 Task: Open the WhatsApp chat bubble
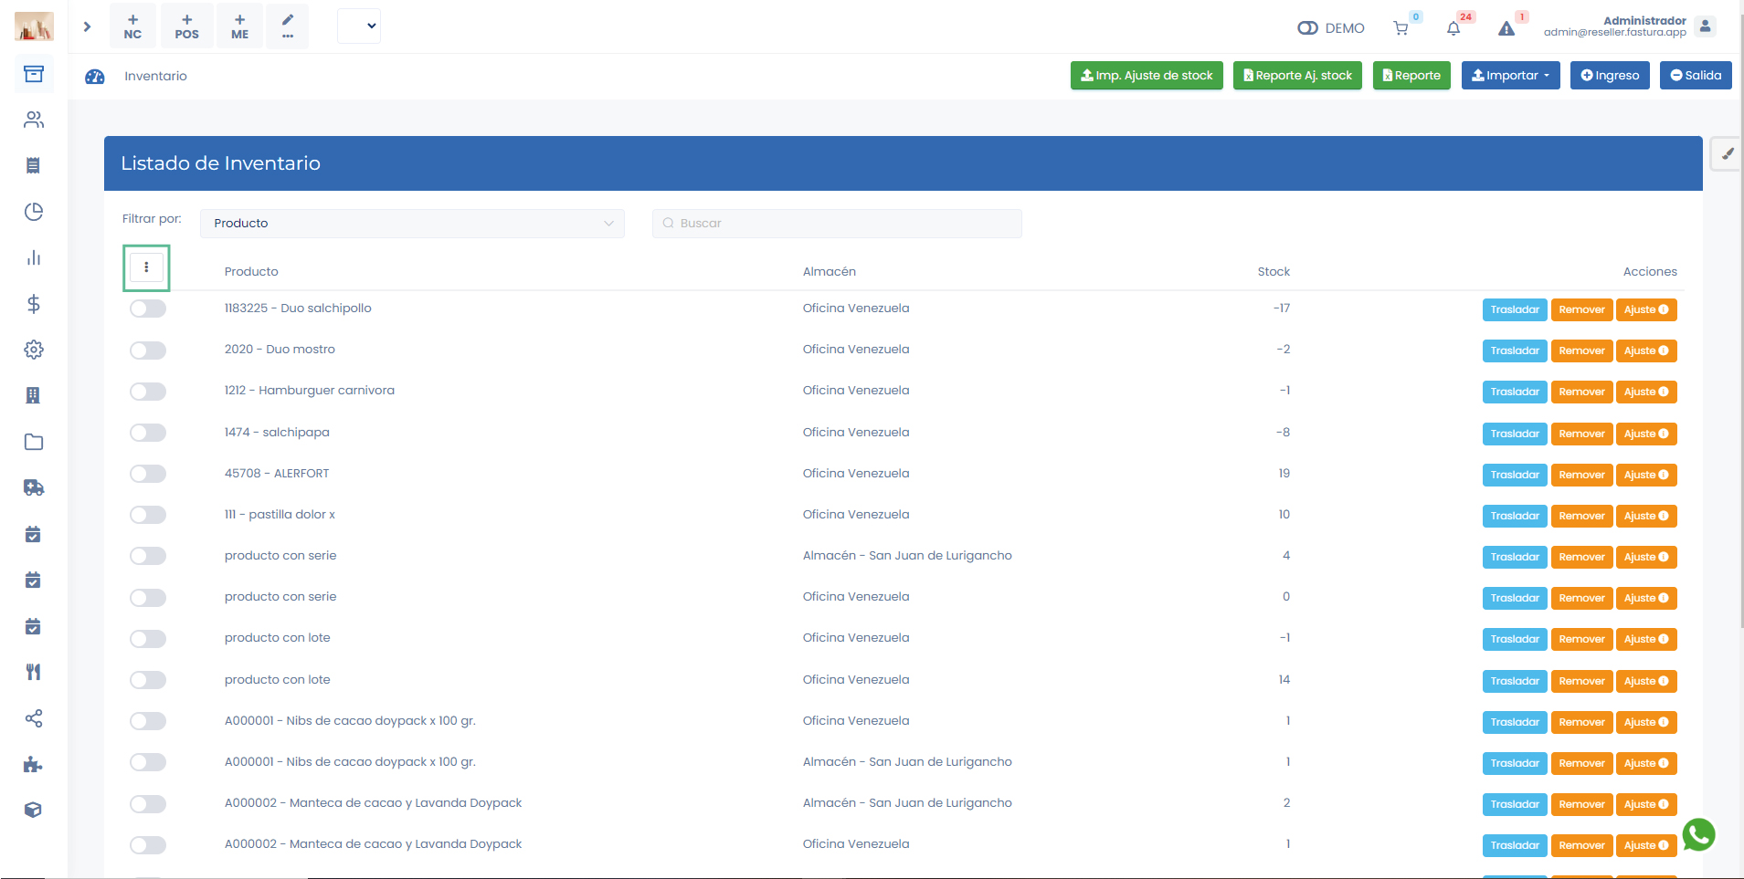[1698, 834]
